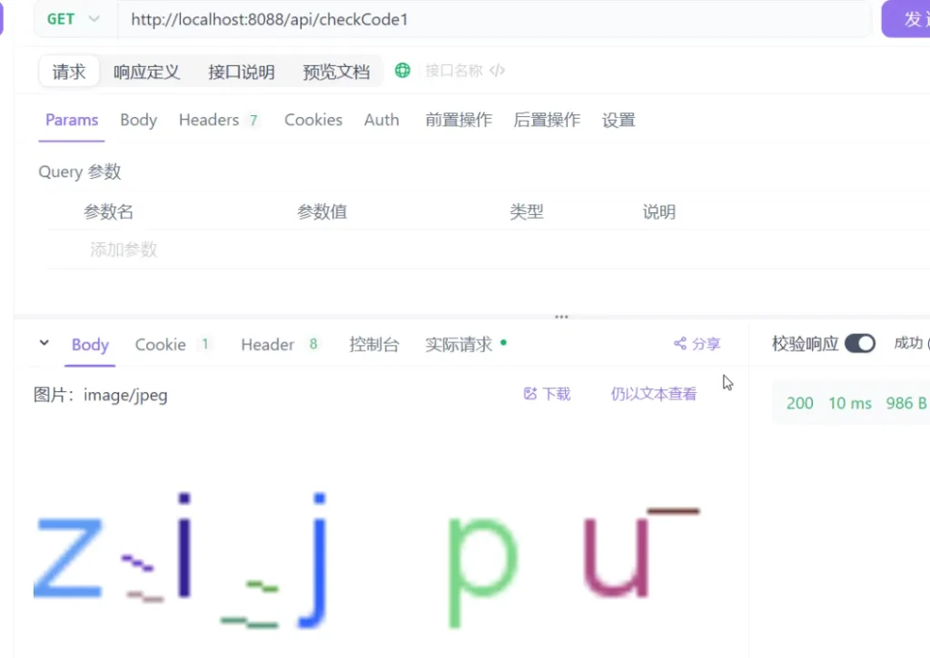Viewport: 930px width, 658px height.
Task: Click the ellipsis panel divider handle
Action: click(x=560, y=316)
